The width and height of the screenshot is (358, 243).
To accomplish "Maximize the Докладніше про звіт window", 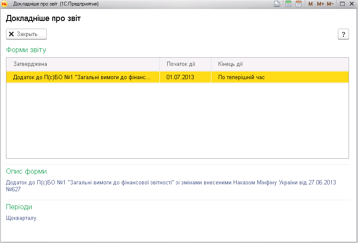I will [x=342, y=4].
